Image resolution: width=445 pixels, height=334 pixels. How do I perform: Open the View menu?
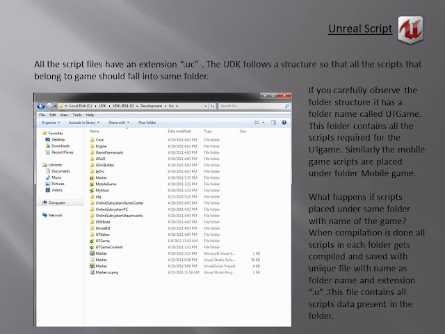point(64,115)
